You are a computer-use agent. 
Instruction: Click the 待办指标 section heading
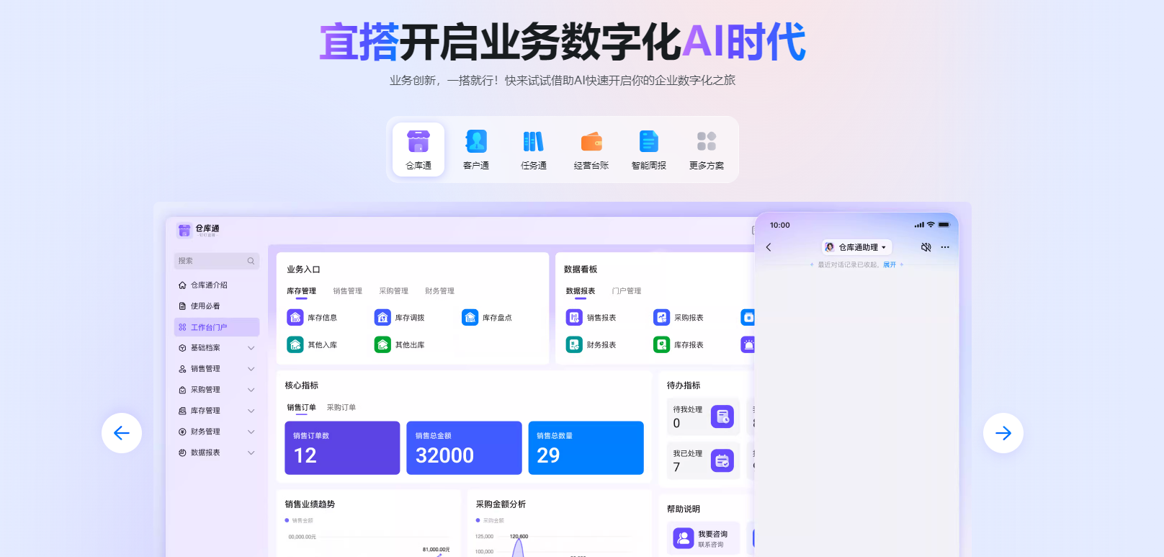tap(684, 386)
